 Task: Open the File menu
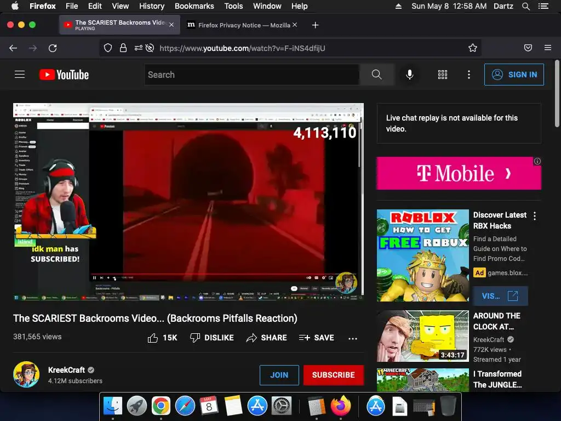[72, 6]
